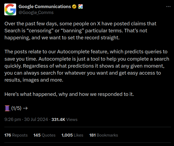Viewport: 174px width, 146px height.
Task: Click the sentence "Here's what happened, why"
Action: (x=69, y=94)
